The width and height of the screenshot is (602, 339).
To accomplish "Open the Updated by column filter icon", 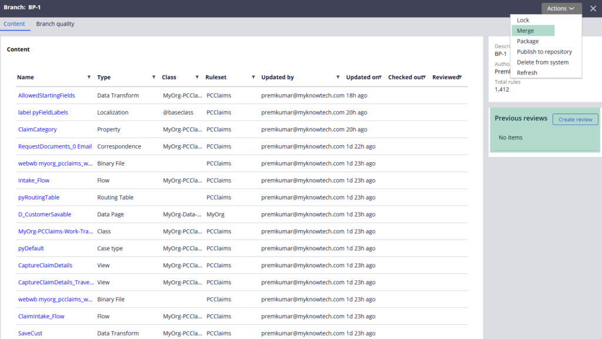I will (338, 77).
